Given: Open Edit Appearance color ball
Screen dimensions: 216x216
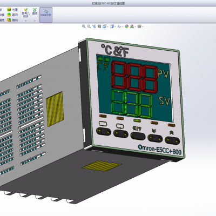Looking at the screenshot, I should [x=127, y=26].
